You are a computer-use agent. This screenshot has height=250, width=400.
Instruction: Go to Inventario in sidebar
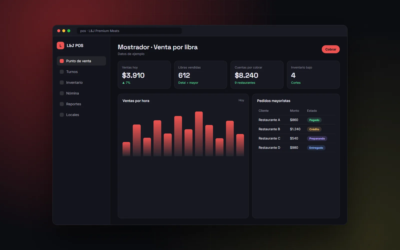pos(81,82)
